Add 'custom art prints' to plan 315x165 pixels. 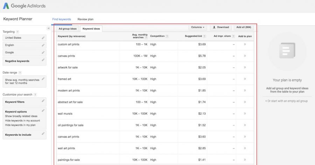tap(245, 44)
